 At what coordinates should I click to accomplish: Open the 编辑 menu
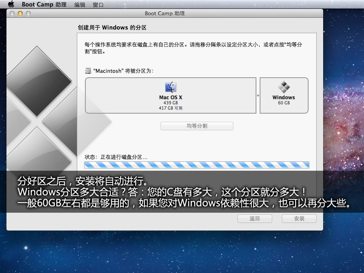(x=80, y=4)
